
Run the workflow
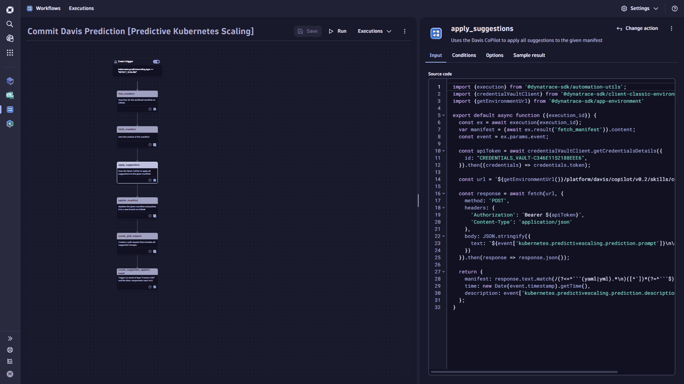[338, 31]
